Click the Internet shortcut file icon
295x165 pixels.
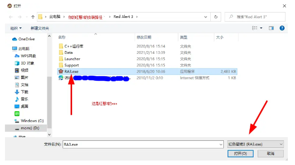click(61, 78)
